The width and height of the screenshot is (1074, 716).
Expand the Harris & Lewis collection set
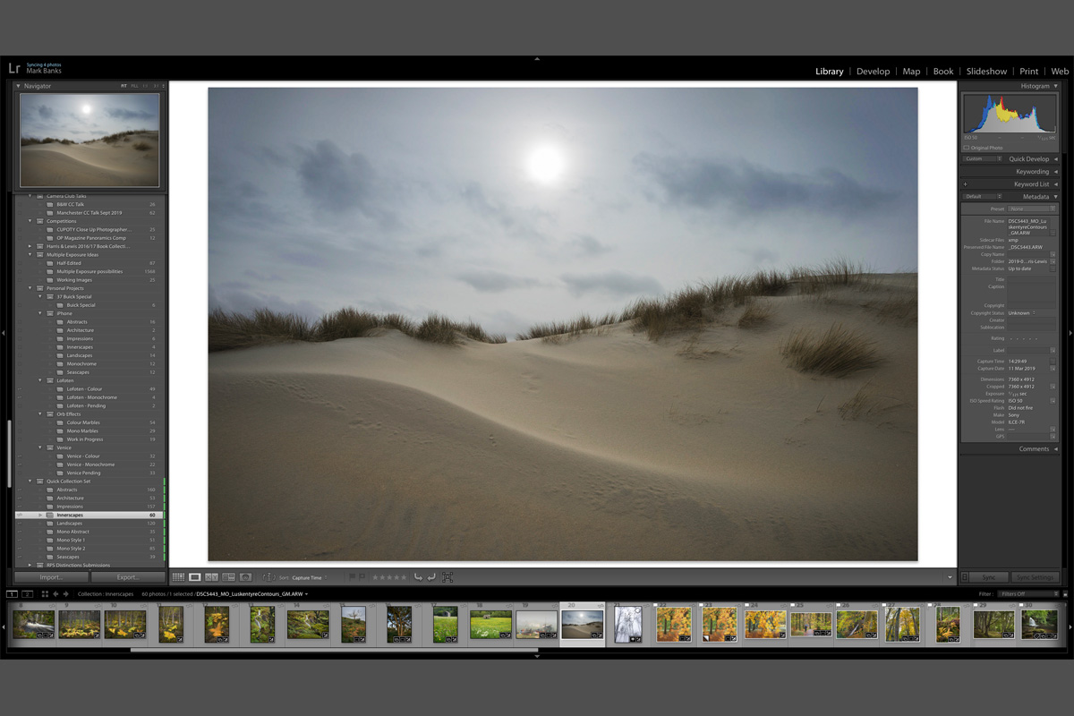click(x=30, y=246)
